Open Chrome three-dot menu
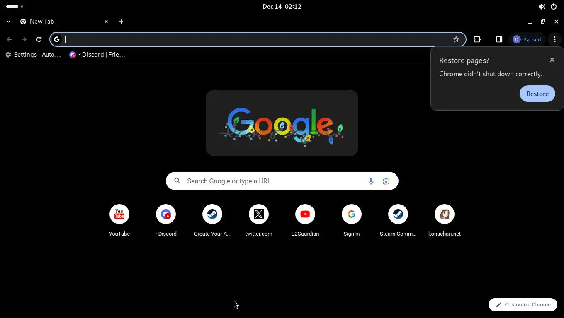Screen dimensions: 564x318 pos(555,39)
